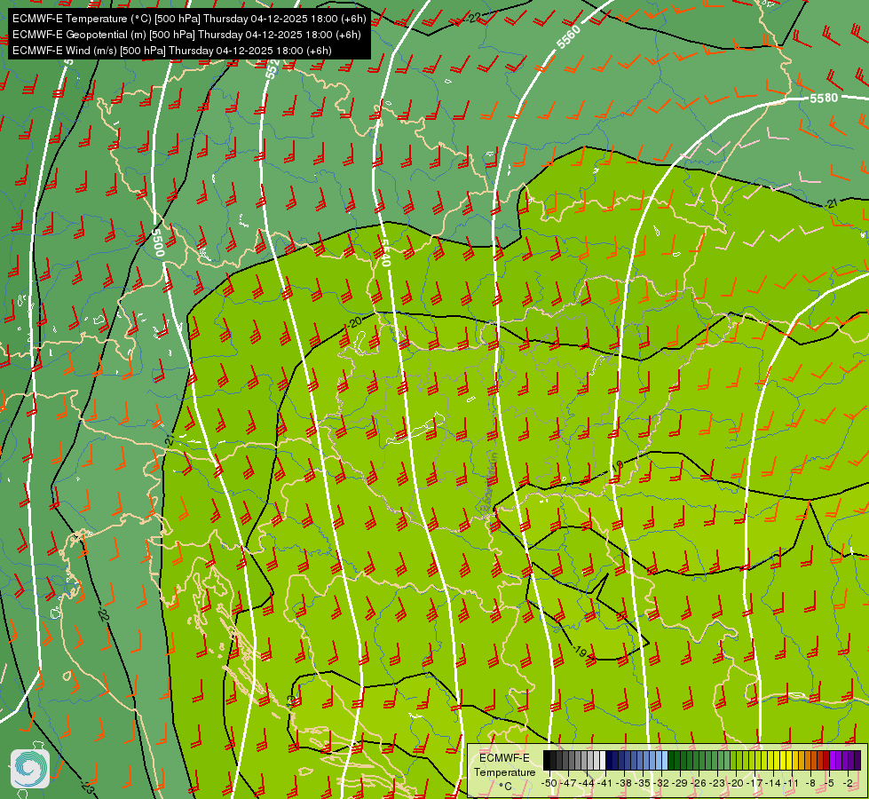Click the -20 isotherm label on the map
869x799 pixels.
coord(355,321)
